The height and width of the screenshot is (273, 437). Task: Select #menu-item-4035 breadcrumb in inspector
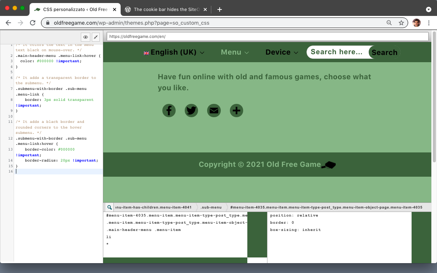click(326, 207)
